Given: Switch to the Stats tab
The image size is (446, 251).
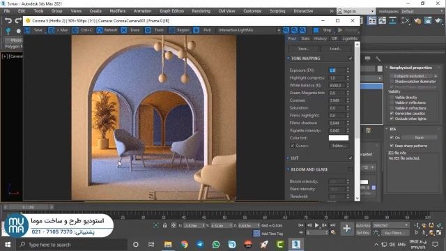Looking at the screenshot, I should [305, 39].
